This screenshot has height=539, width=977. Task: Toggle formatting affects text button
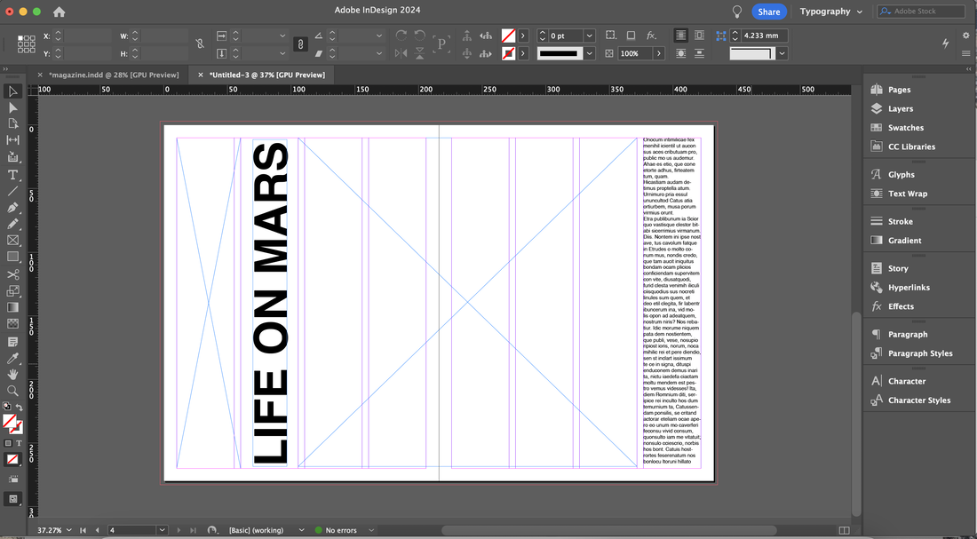[x=19, y=443]
